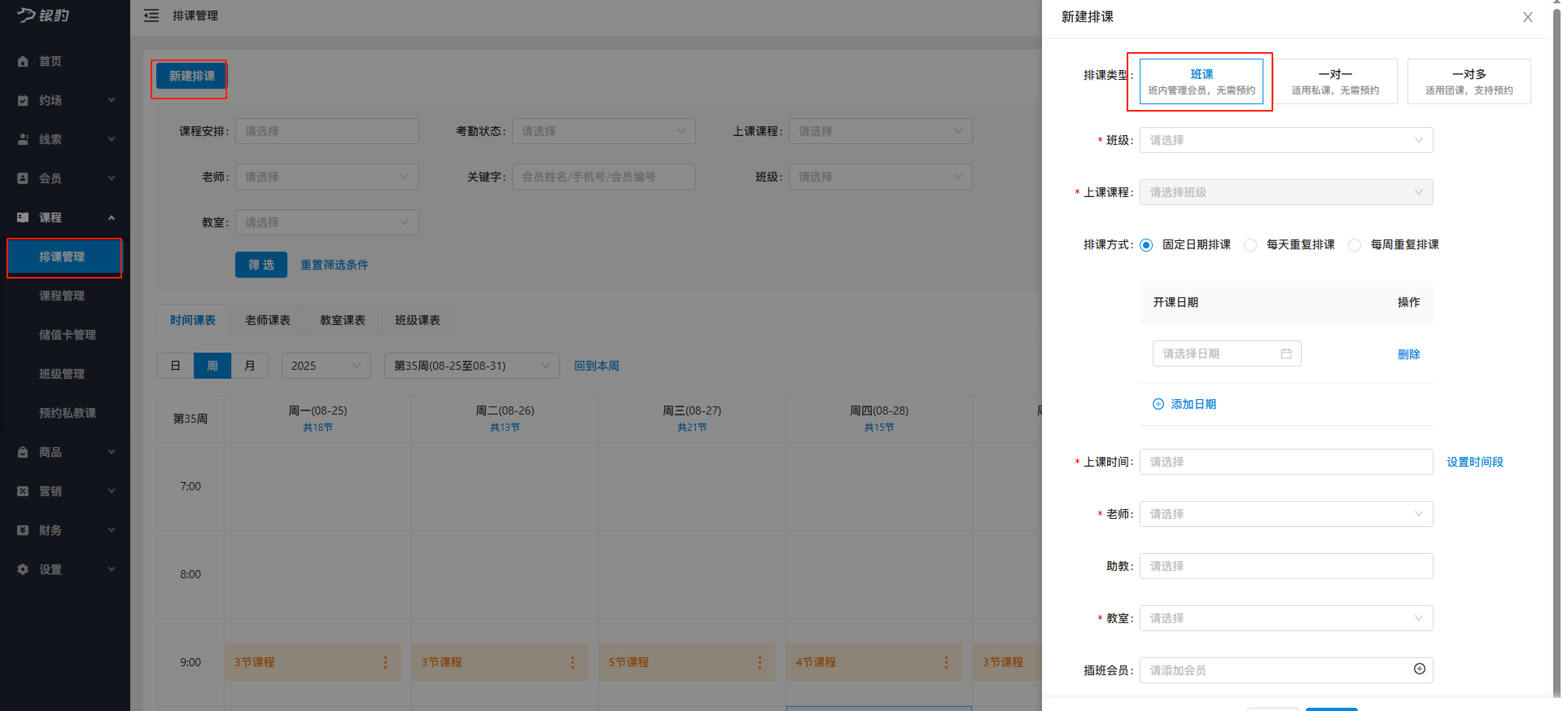Click the plus icon beside 添加日期
Viewport: 1563px width, 711px height.
1158,404
